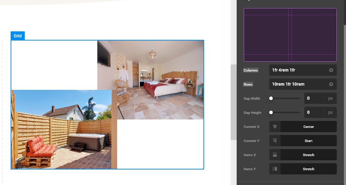Focus the Columns template input field
346x185 pixels.
click(297, 70)
